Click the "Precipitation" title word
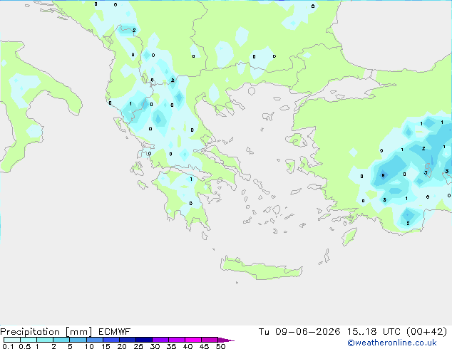452x349 pixels. [x=30, y=332]
